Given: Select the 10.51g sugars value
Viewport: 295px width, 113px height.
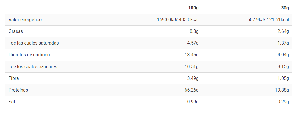Looking at the screenshot, I should pos(192,66).
